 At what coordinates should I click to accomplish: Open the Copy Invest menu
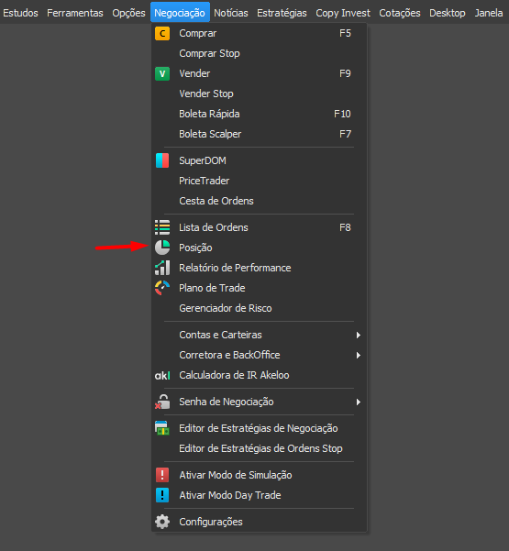tap(343, 13)
